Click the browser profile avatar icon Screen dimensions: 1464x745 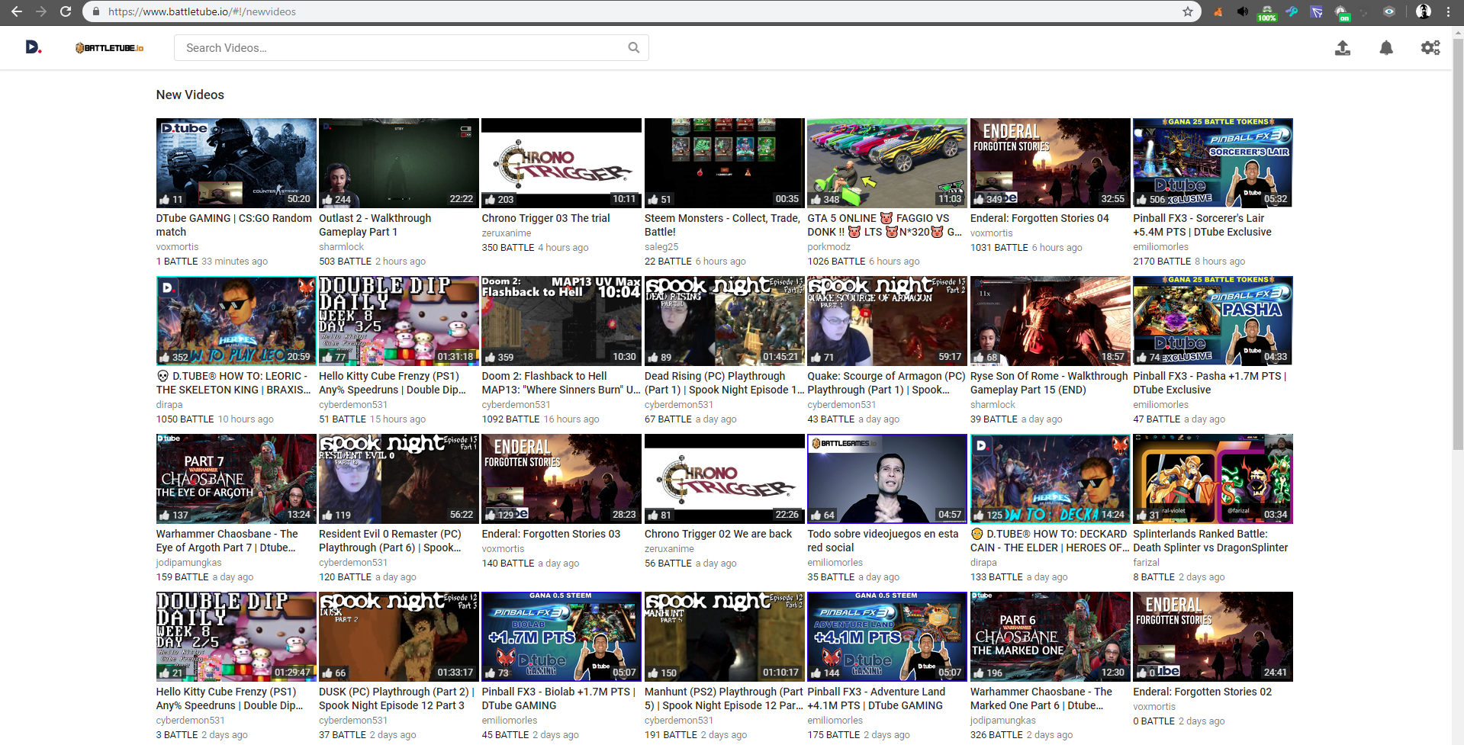[x=1424, y=11]
